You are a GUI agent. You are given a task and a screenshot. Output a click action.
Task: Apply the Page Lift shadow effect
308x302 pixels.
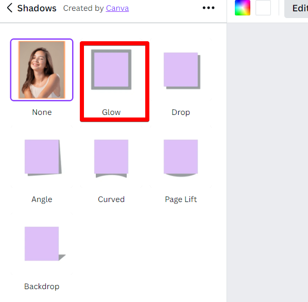pyautogui.click(x=181, y=157)
